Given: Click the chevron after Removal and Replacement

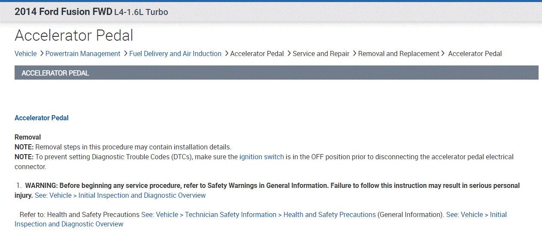Looking at the screenshot, I should [443, 54].
